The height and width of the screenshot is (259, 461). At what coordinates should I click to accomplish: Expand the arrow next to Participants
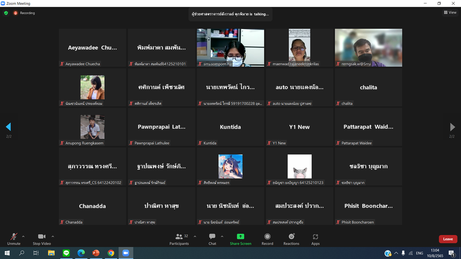pos(195,236)
